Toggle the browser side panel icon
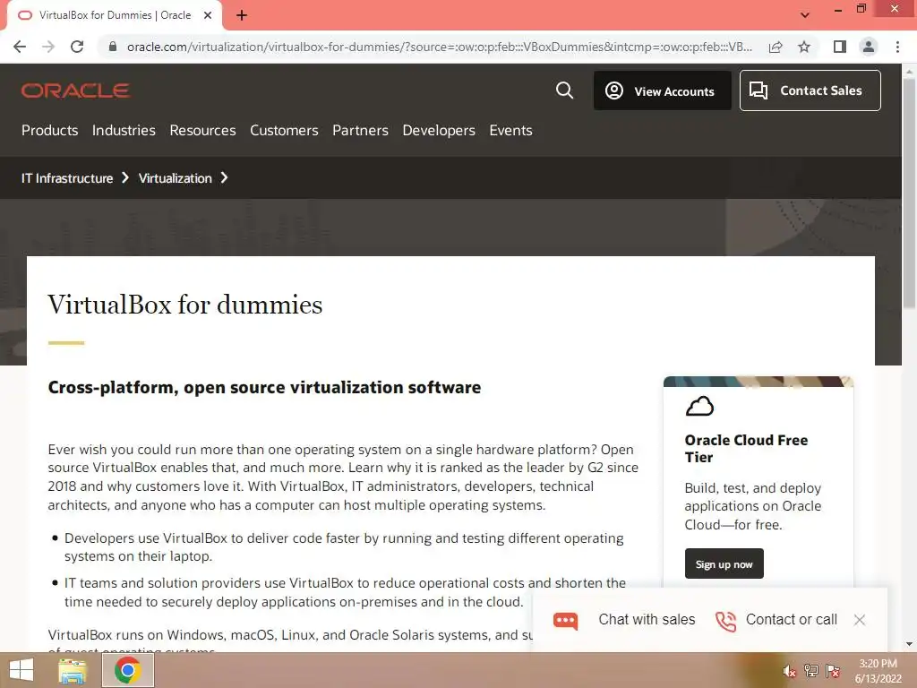Viewport: 917px width, 688px height. (840, 47)
